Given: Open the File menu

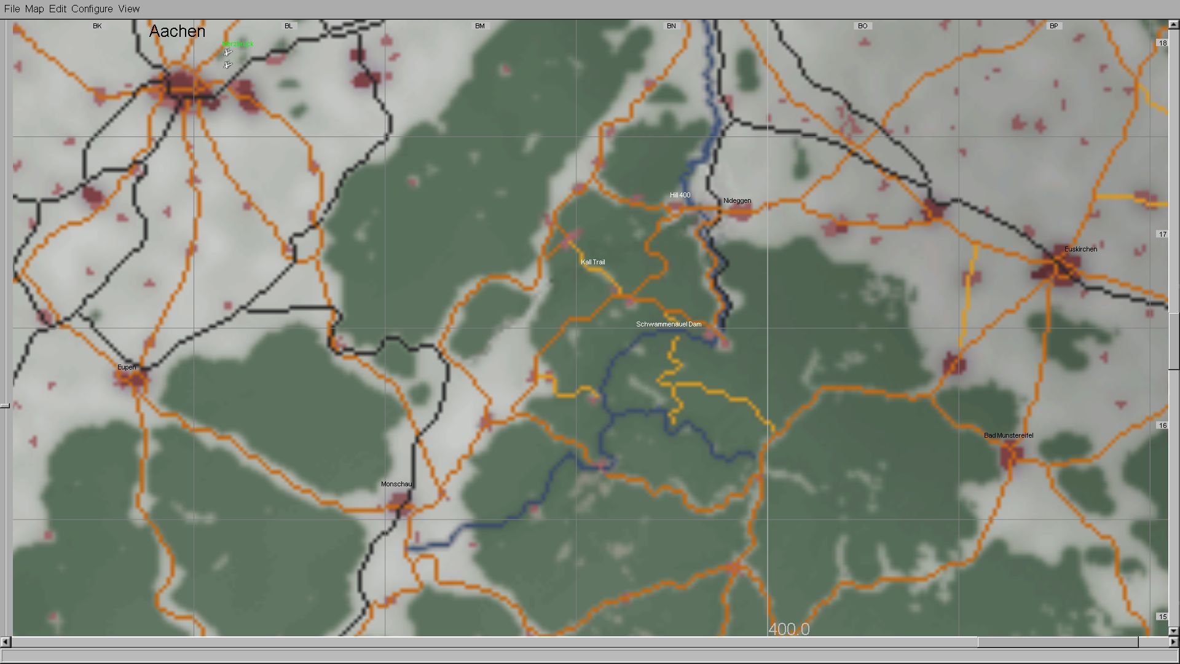Looking at the screenshot, I should point(12,9).
